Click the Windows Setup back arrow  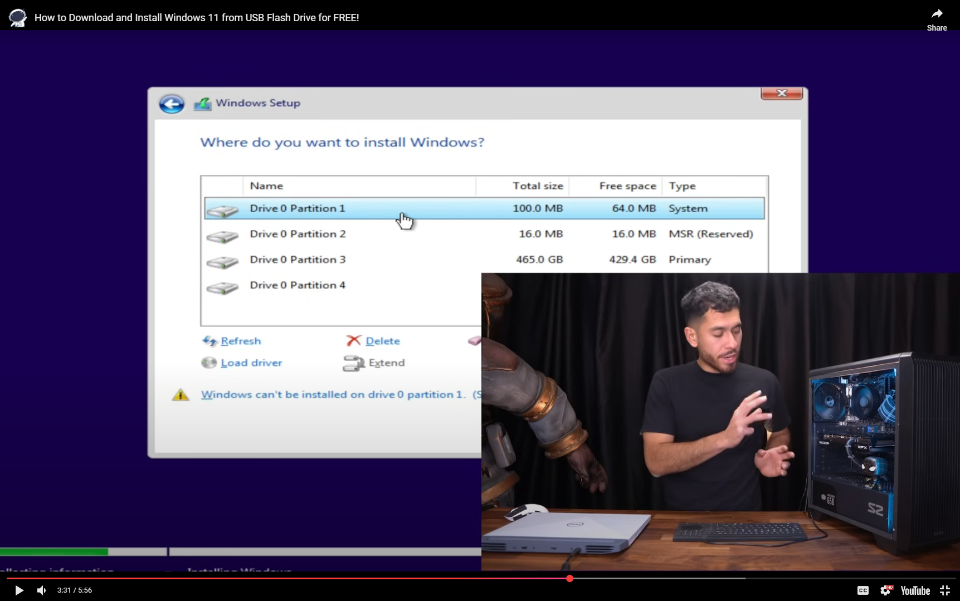coord(172,104)
